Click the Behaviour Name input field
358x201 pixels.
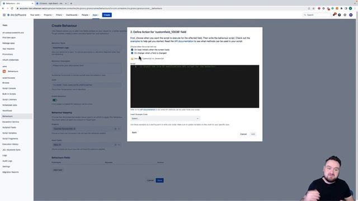coord(86,47)
